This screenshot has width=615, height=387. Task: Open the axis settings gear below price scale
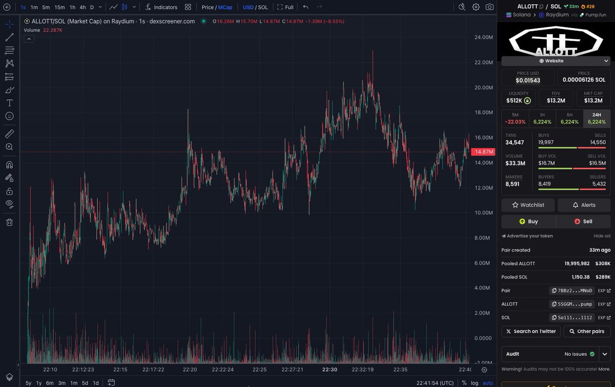[x=484, y=370]
